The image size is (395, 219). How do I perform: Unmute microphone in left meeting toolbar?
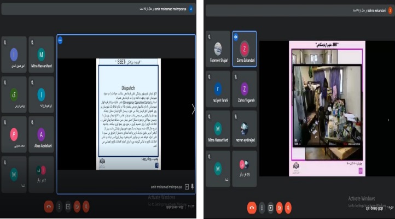click(86, 208)
